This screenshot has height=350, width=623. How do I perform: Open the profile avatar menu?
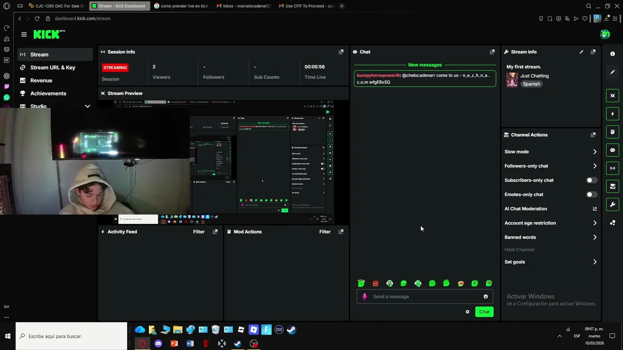[x=605, y=34]
